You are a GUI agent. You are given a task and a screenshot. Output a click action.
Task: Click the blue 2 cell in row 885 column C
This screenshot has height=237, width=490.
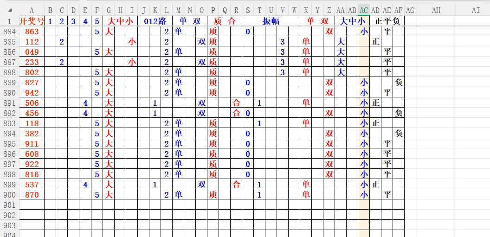62,42
